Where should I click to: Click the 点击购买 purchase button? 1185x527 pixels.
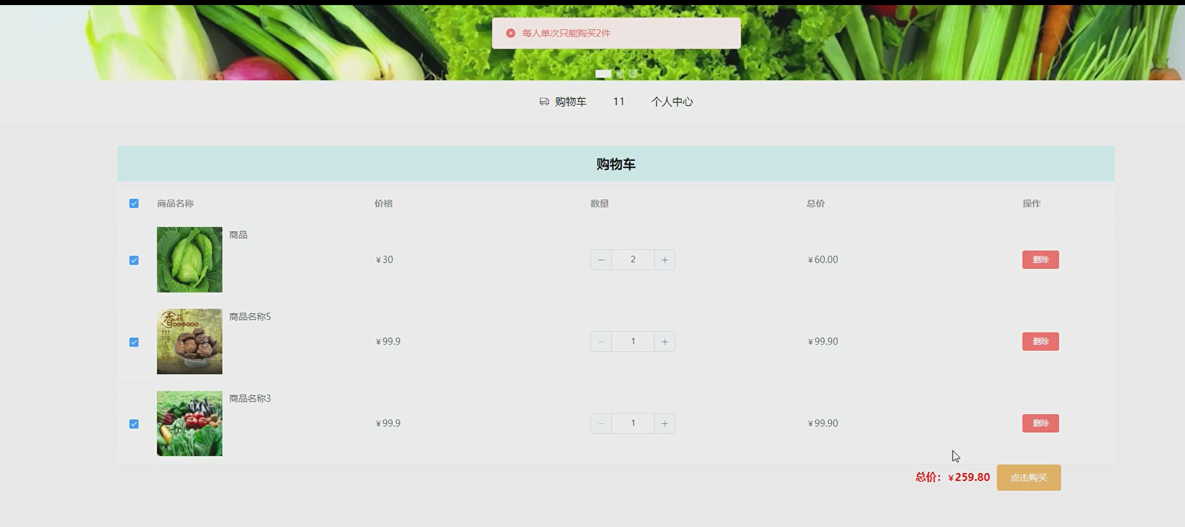tap(1029, 478)
